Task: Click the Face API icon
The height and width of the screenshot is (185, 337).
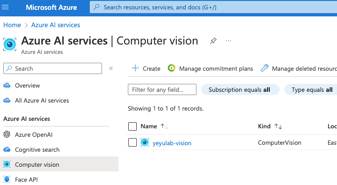Action: [7, 179]
